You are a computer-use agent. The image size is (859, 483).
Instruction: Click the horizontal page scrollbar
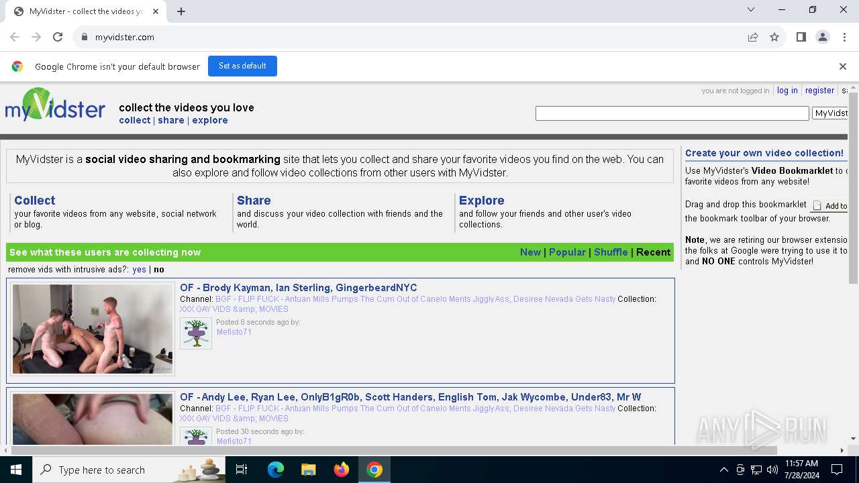(x=393, y=450)
